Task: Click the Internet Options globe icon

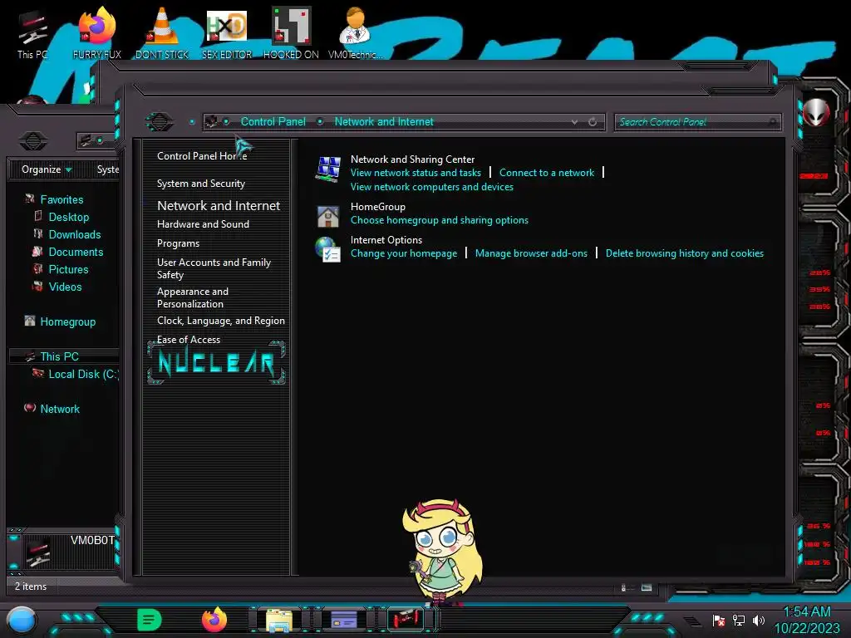Action: 327,249
